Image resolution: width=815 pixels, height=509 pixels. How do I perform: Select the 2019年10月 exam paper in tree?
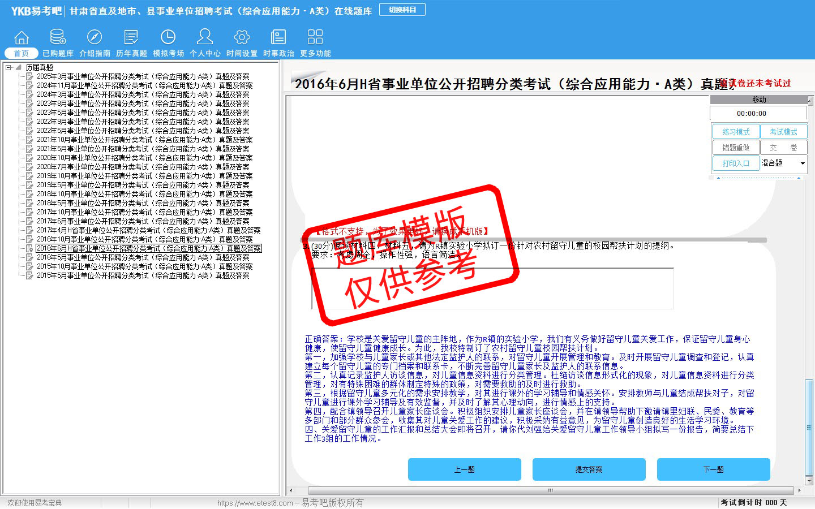(144, 176)
